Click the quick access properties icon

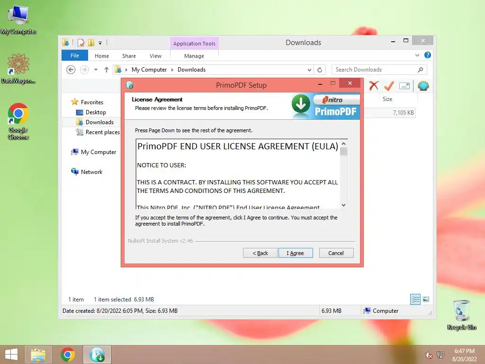coord(81,42)
